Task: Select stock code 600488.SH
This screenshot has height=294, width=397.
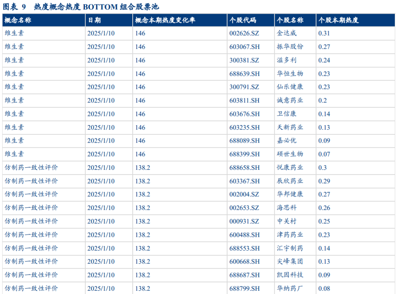Action: coord(244,234)
